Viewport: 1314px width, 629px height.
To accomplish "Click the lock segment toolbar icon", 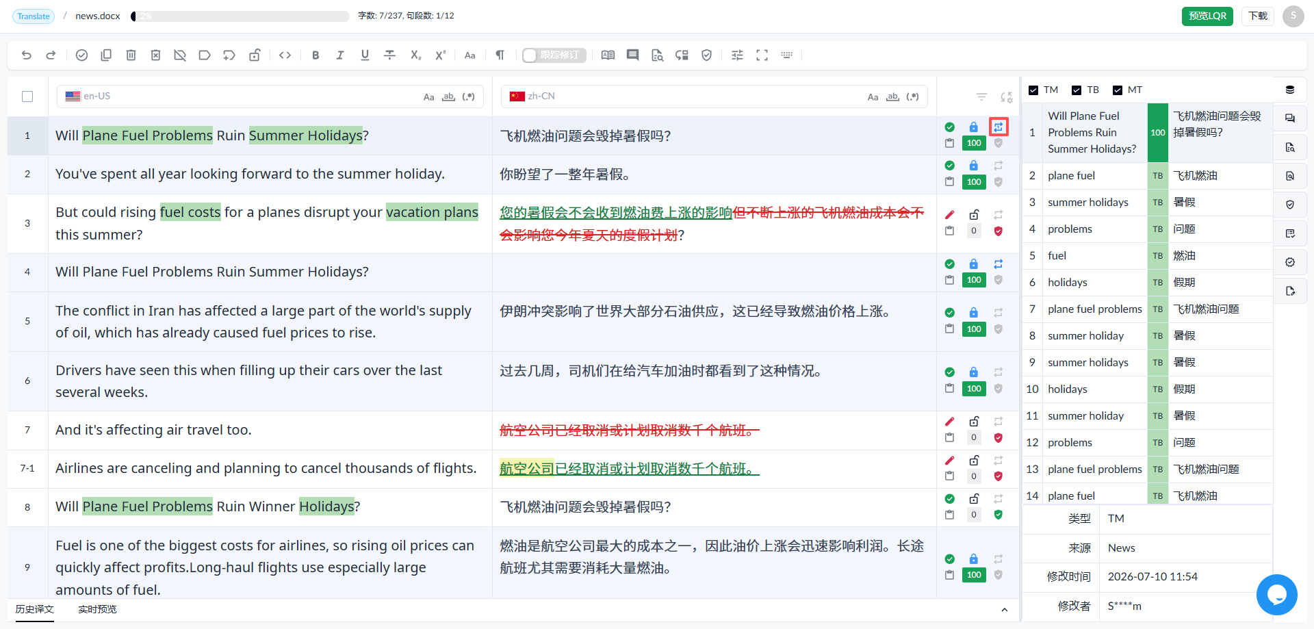I will (x=254, y=55).
